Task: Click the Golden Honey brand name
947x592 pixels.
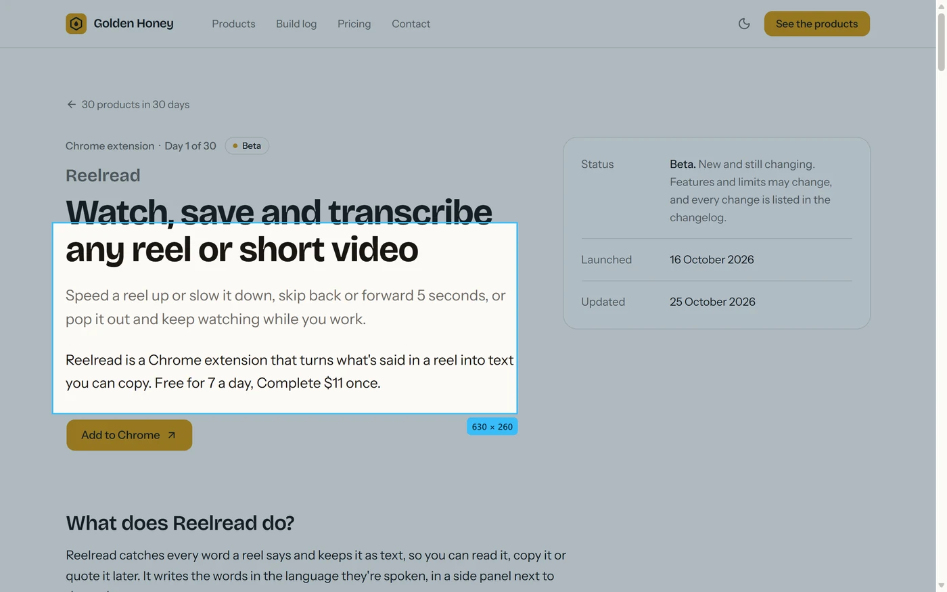Action: (x=133, y=24)
